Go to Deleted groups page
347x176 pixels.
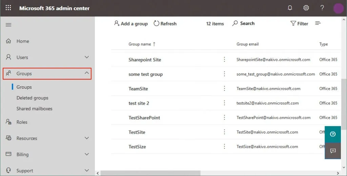pyautogui.click(x=33, y=98)
